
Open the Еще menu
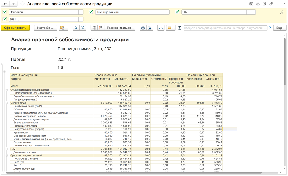click(x=280, y=28)
